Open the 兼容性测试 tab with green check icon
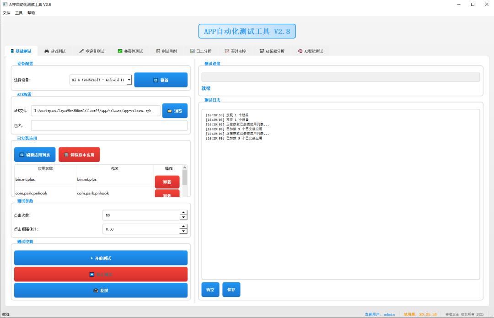The width and height of the screenshot is (494, 318). pos(130,51)
